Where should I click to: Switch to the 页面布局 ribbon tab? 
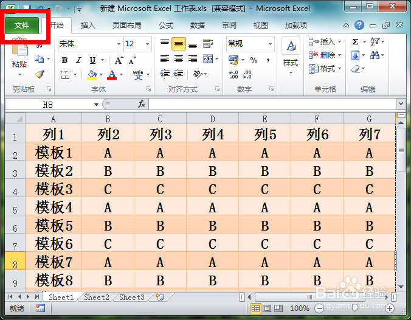pos(127,26)
